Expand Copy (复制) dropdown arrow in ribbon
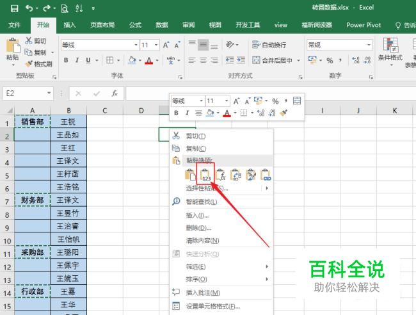416x315 pixels. pyautogui.click(x=52, y=52)
